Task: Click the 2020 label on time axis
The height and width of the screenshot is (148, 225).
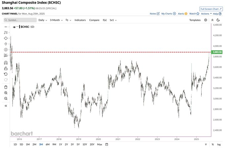Action: pos(98,139)
